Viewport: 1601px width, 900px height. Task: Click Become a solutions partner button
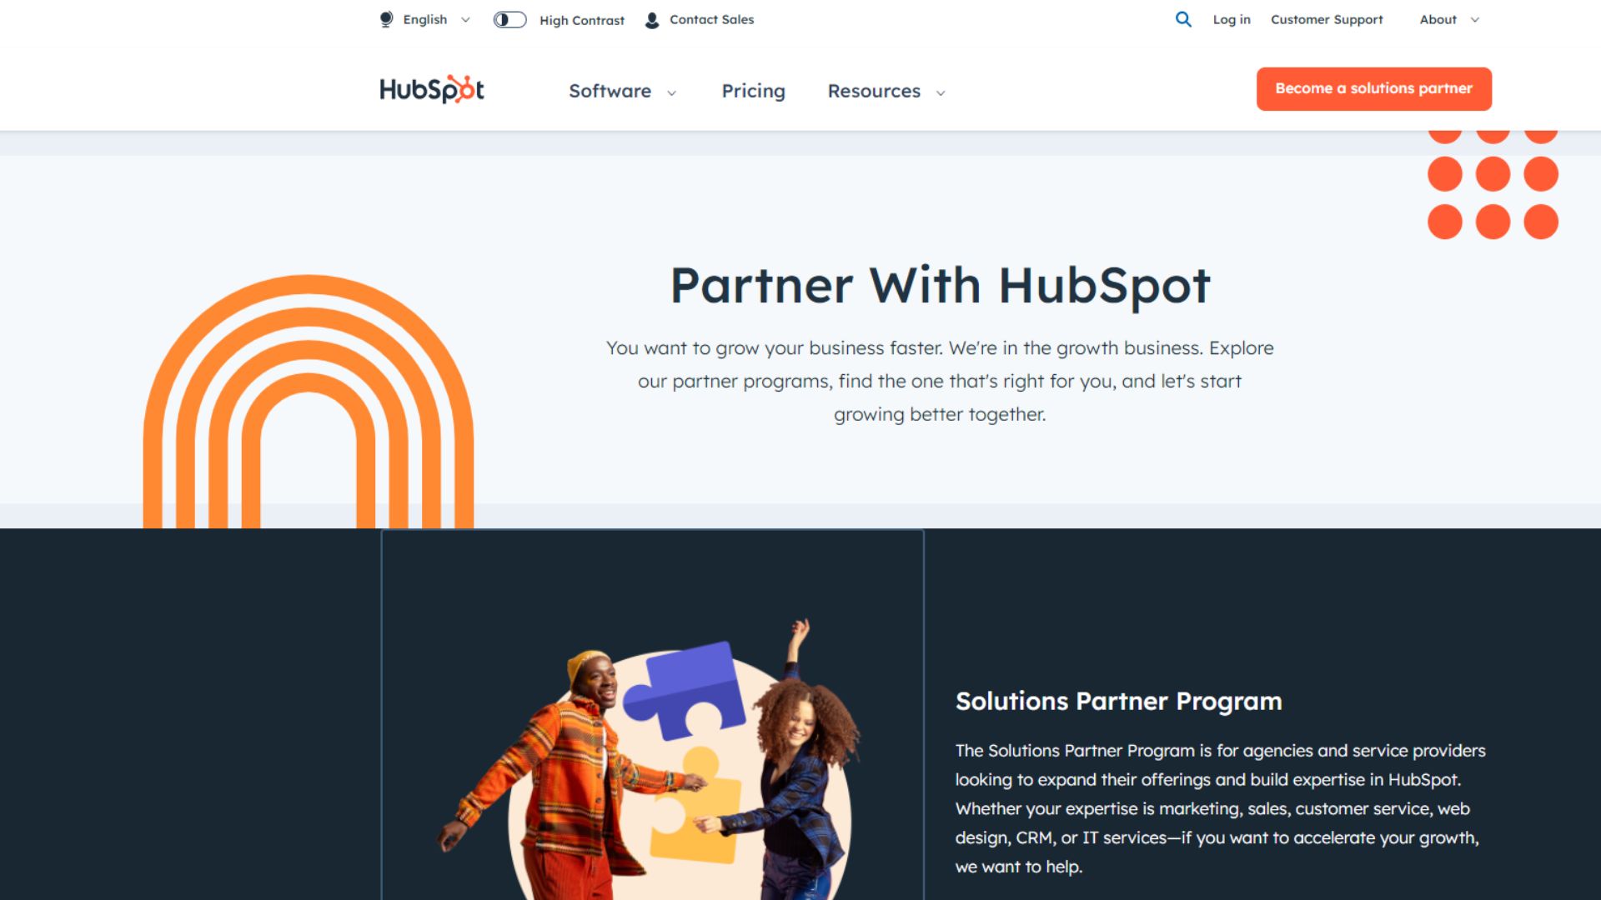pyautogui.click(x=1373, y=88)
